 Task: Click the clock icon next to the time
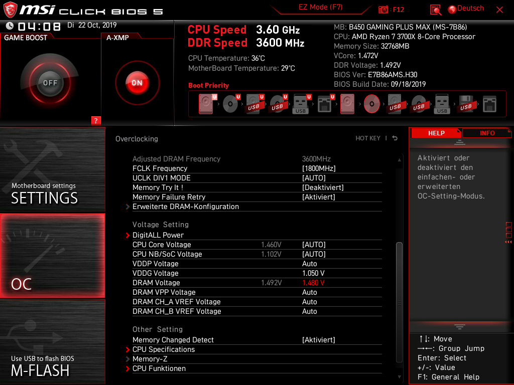click(10, 26)
